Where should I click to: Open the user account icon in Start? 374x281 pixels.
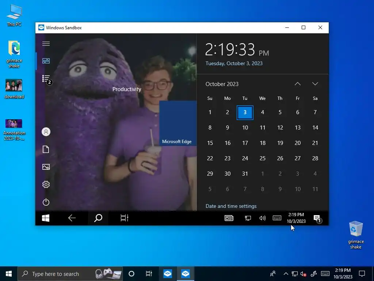(x=46, y=132)
